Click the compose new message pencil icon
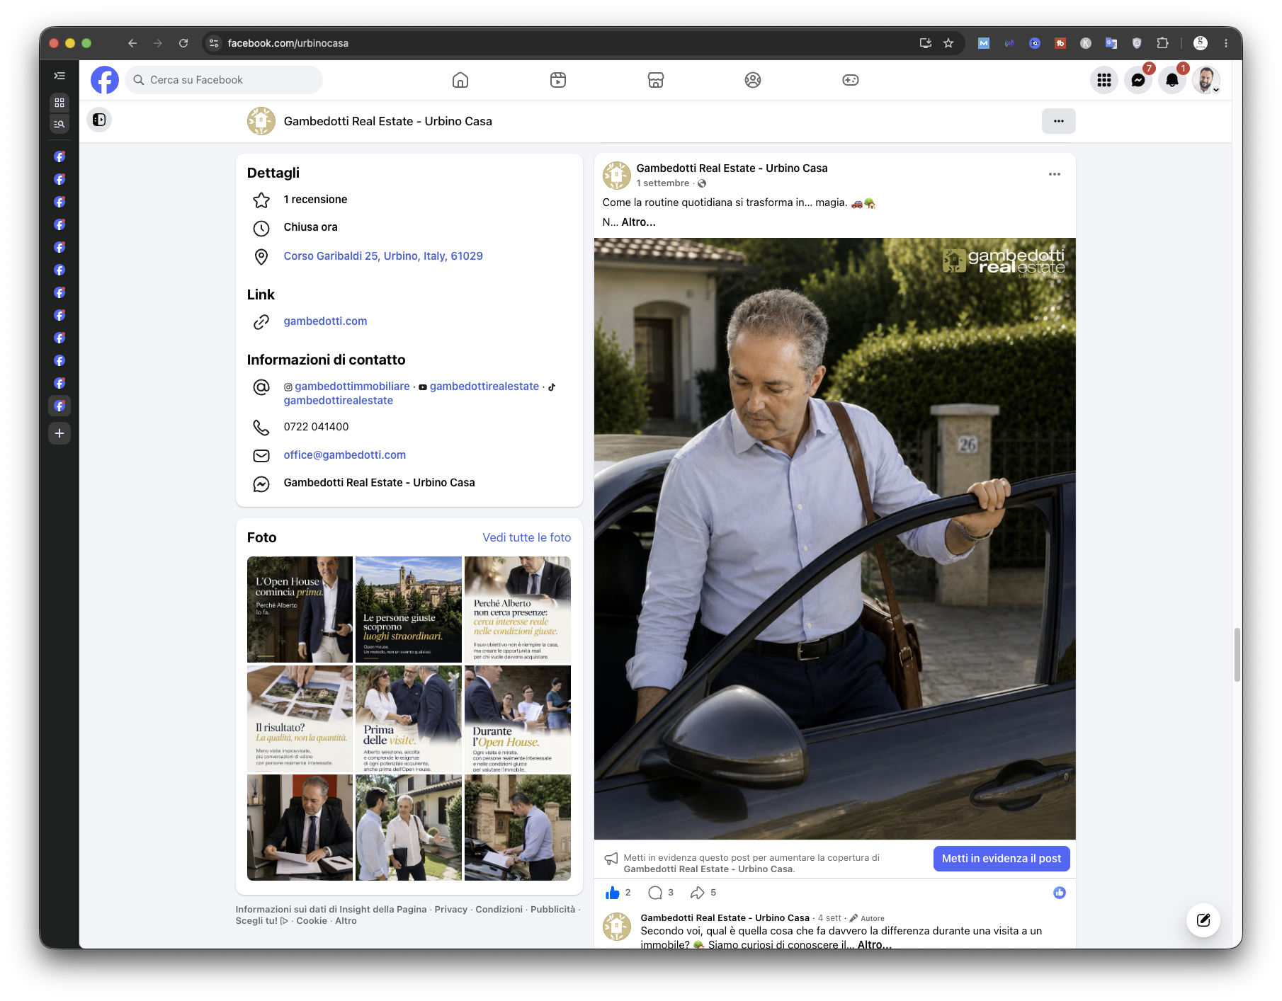The width and height of the screenshot is (1282, 1001). click(x=1203, y=920)
